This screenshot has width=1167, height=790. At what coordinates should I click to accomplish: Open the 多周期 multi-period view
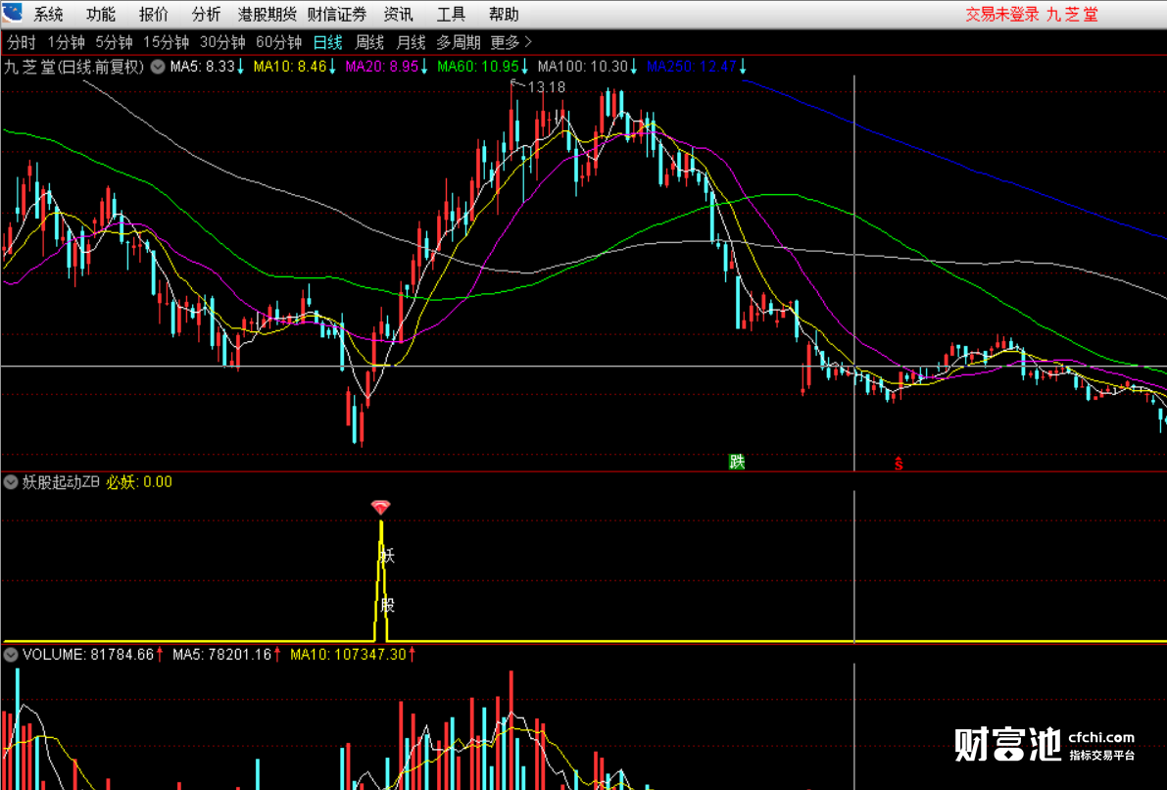point(459,42)
